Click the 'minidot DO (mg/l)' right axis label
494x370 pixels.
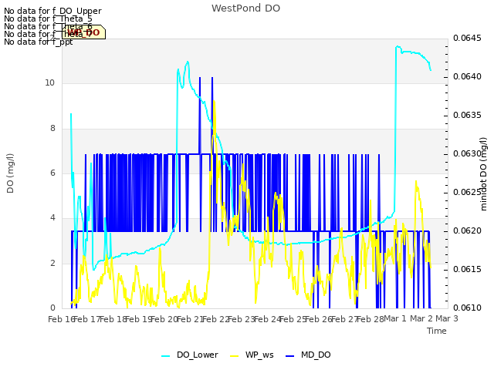tap(484, 174)
